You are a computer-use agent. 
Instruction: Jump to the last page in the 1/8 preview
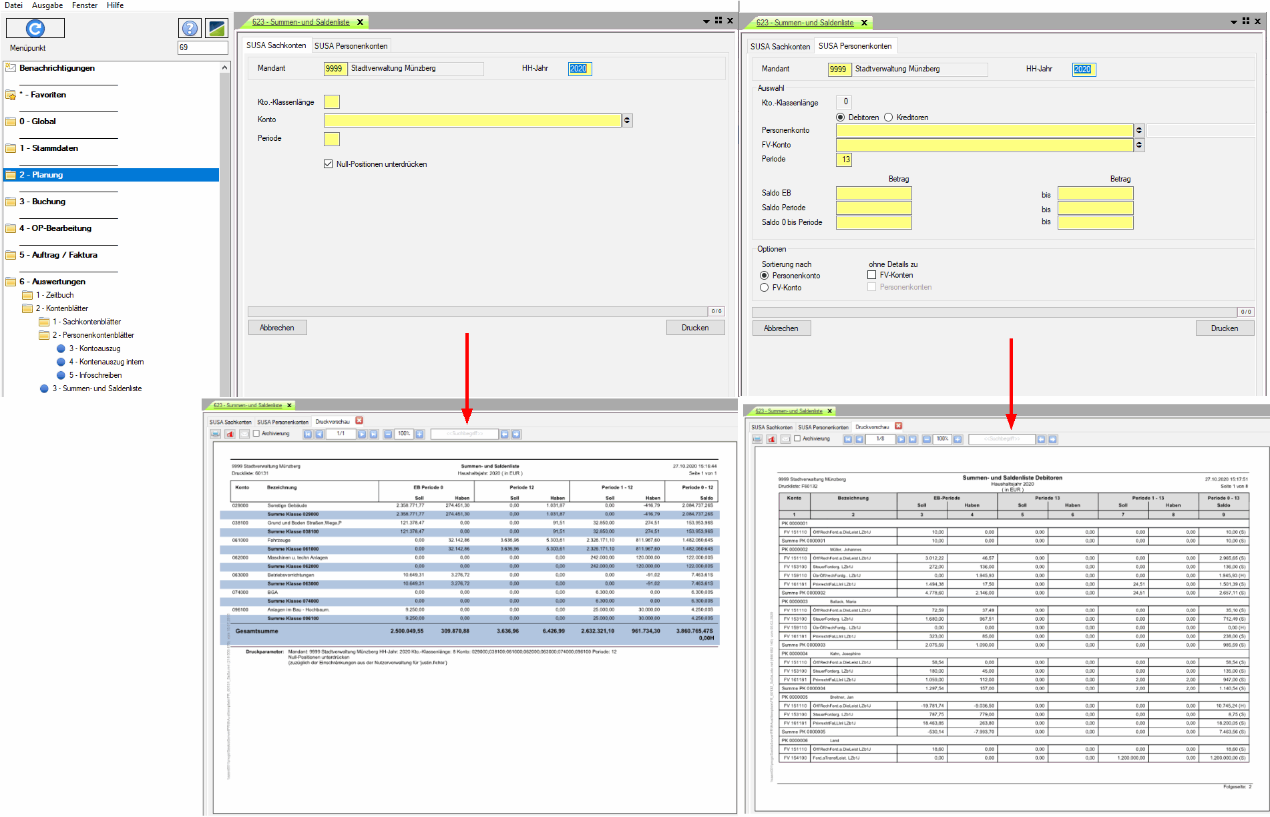click(x=912, y=439)
